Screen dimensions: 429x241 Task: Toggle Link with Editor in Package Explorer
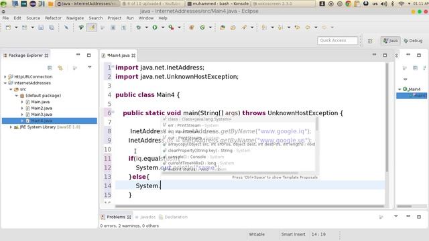tap(60, 68)
